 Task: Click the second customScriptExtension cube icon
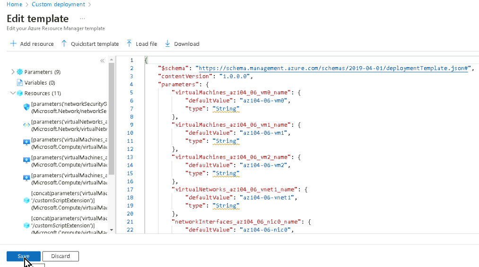pos(26,225)
